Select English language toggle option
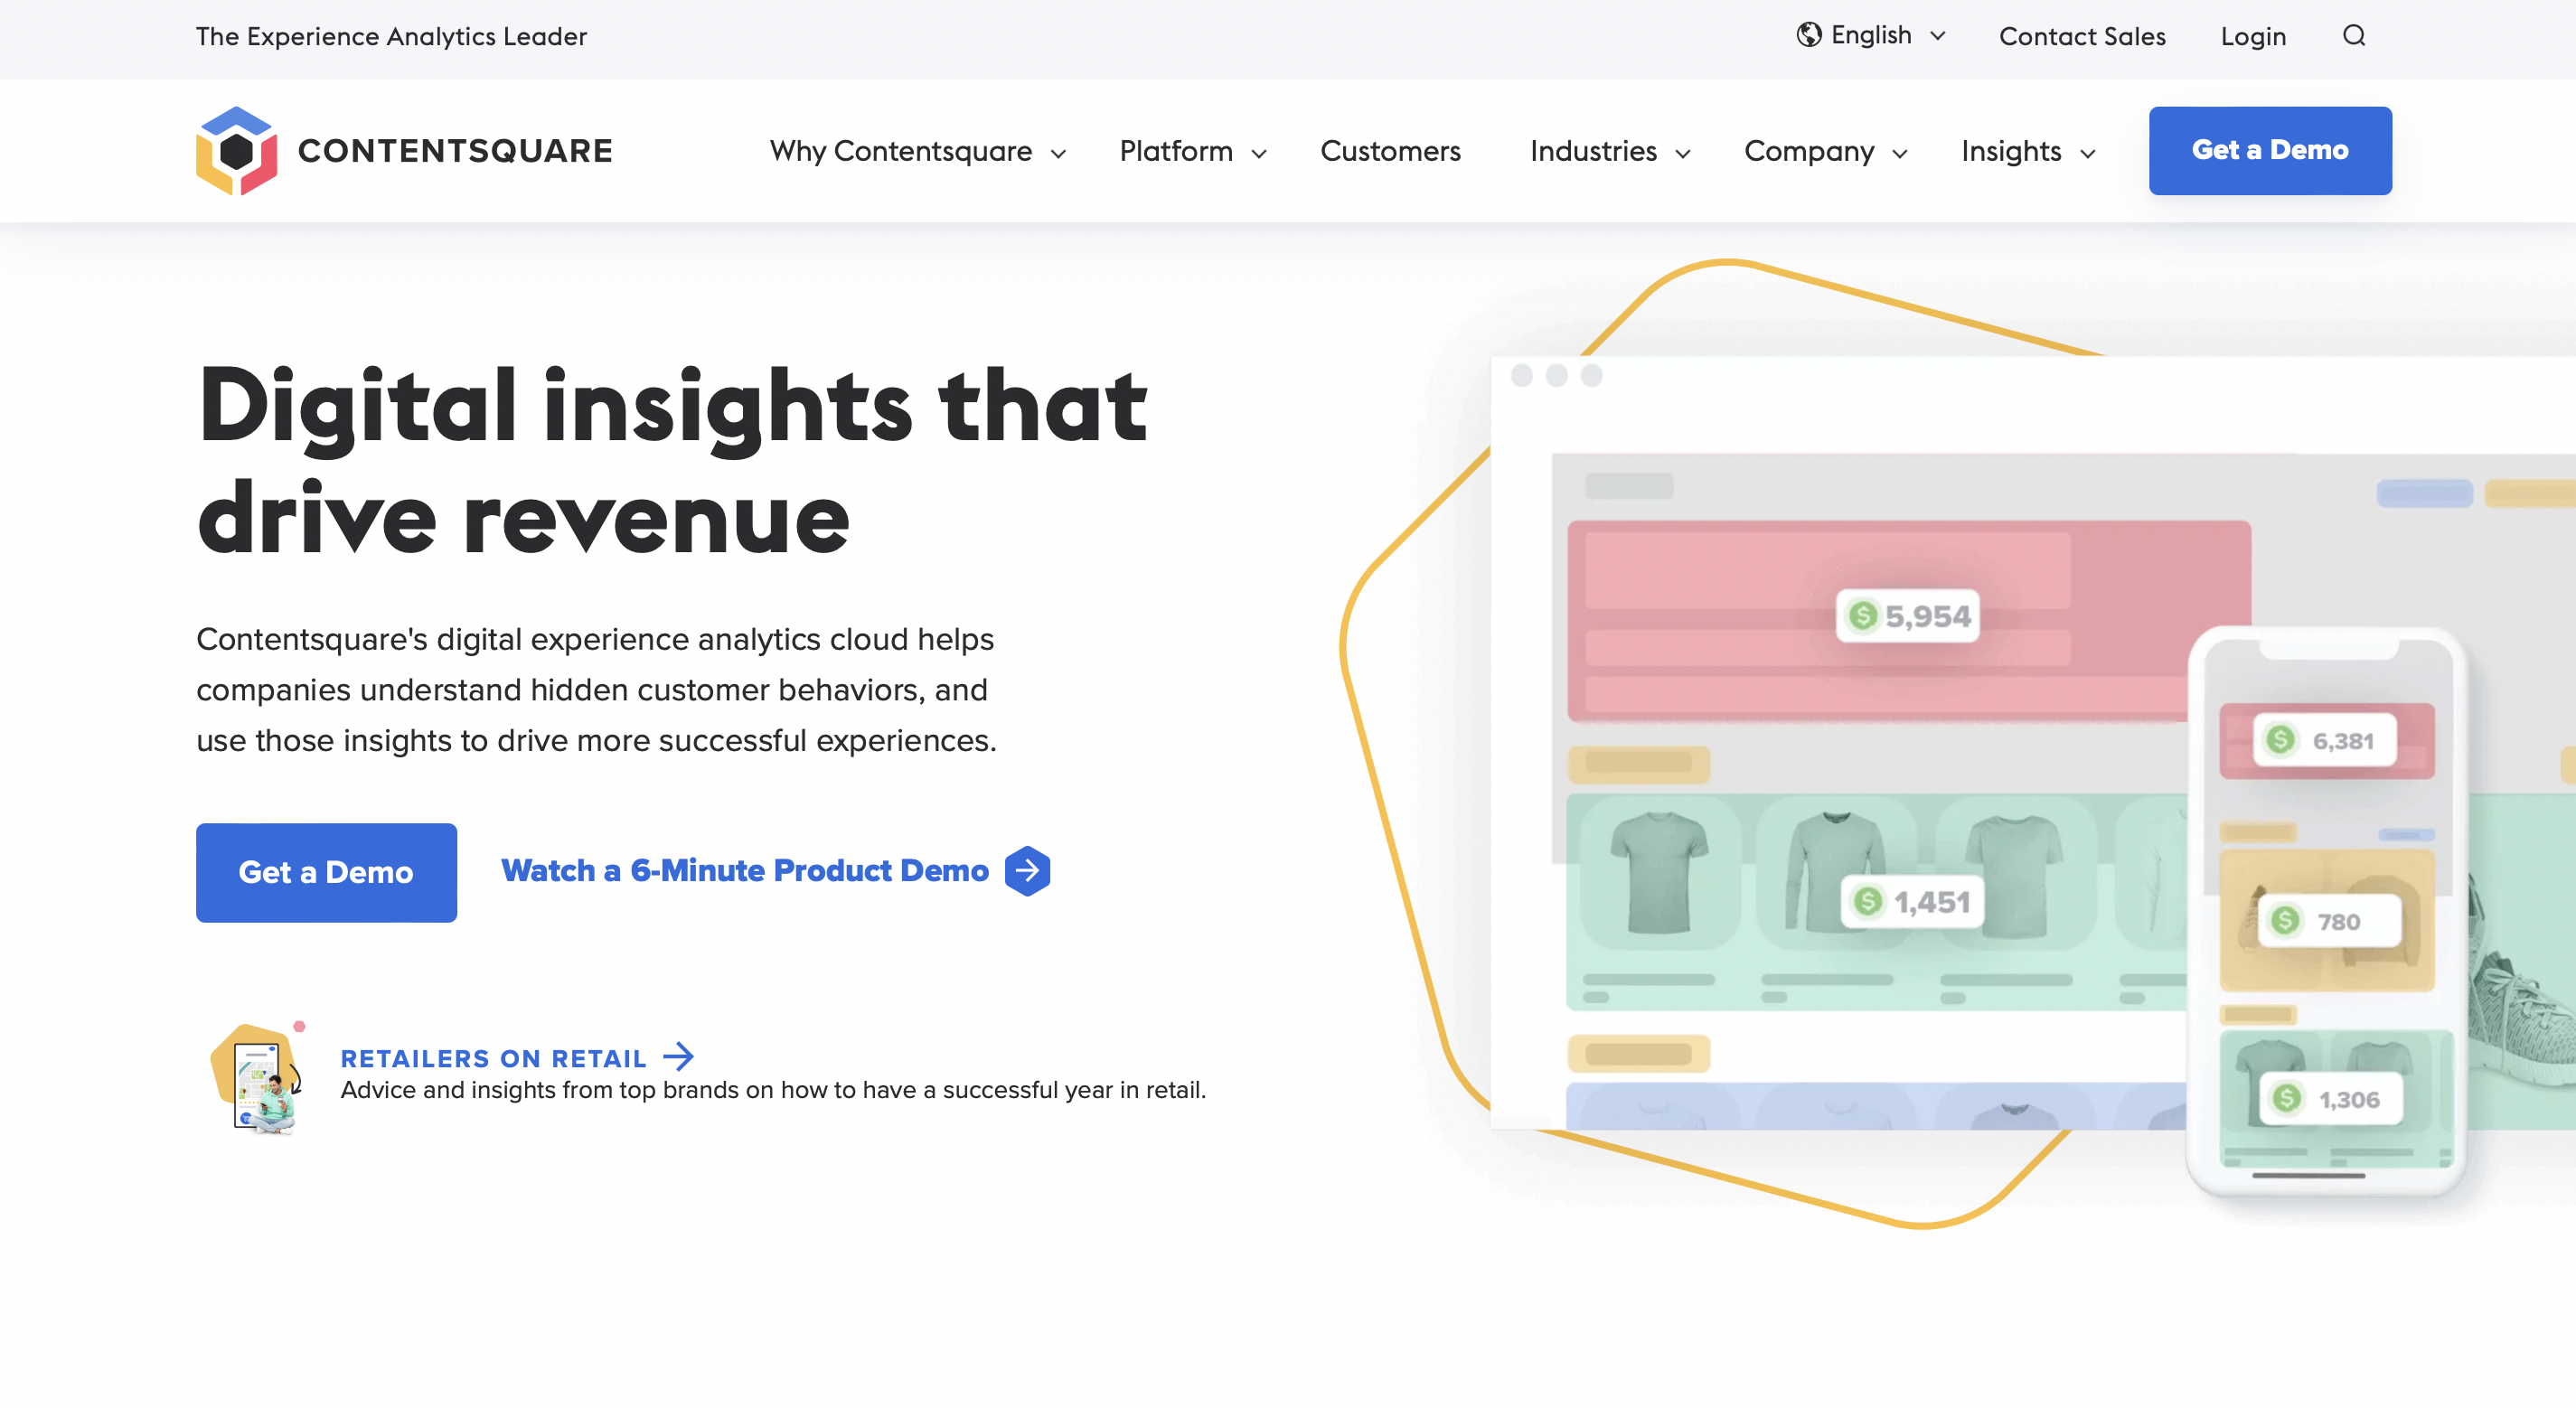Image resolution: width=2576 pixels, height=1408 pixels. tap(1868, 34)
